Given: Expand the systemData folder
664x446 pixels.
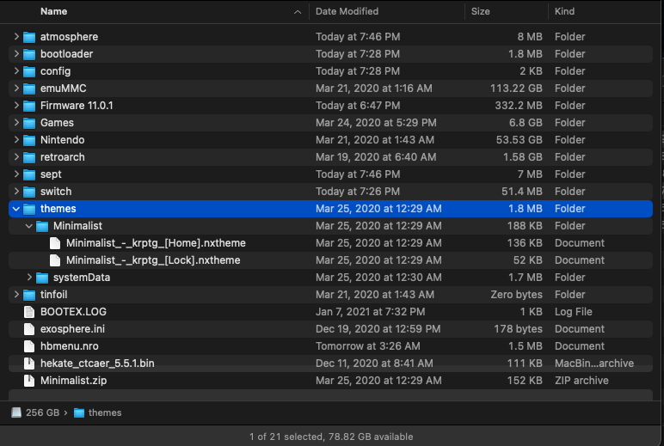Looking at the screenshot, I should tap(29, 278).
